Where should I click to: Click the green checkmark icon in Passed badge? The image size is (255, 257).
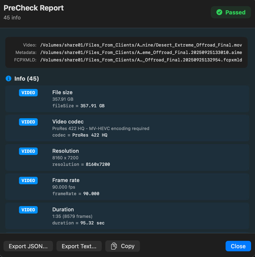click(x=219, y=12)
